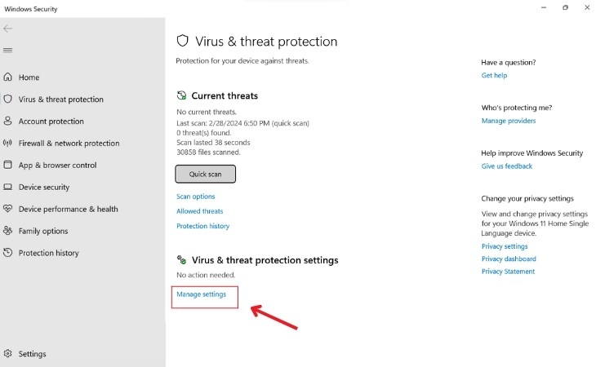Click the Settings gear icon
The width and height of the screenshot is (596, 367).
pyautogui.click(x=8, y=354)
